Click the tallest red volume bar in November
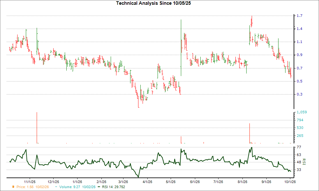The height and width of the screenshot is (191, 319). (37, 128)
